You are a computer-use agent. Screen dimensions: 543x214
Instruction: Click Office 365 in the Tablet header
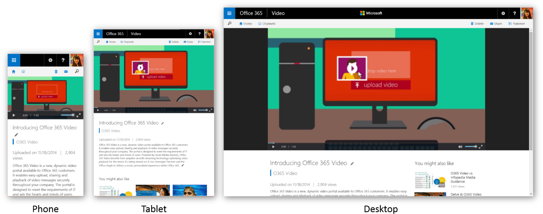tap(115, 34)
